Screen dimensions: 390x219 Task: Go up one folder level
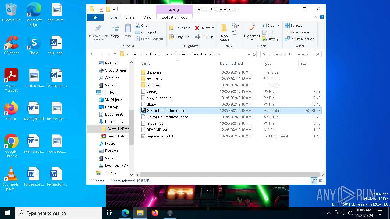pos(115,54)
